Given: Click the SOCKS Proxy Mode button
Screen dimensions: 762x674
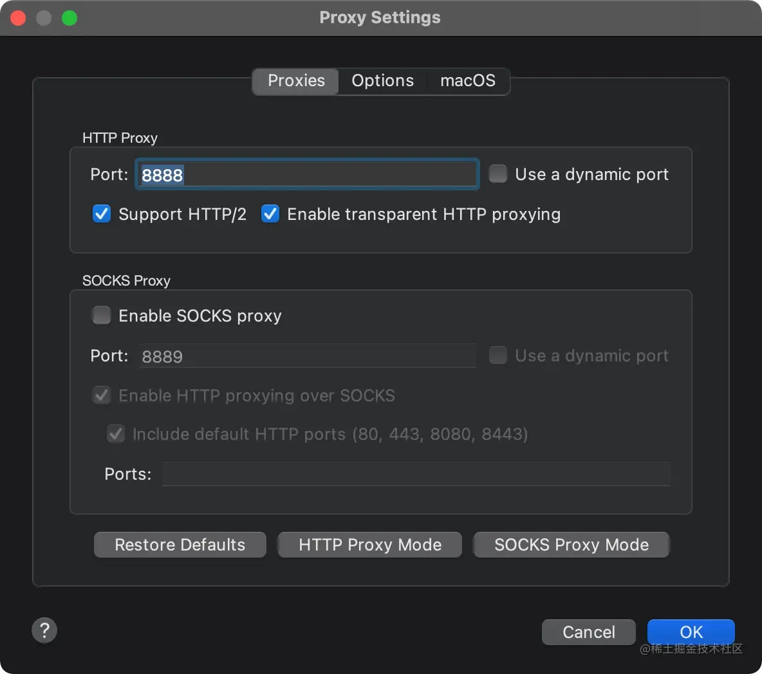Looking at the screenshot, I should [571, 545].
